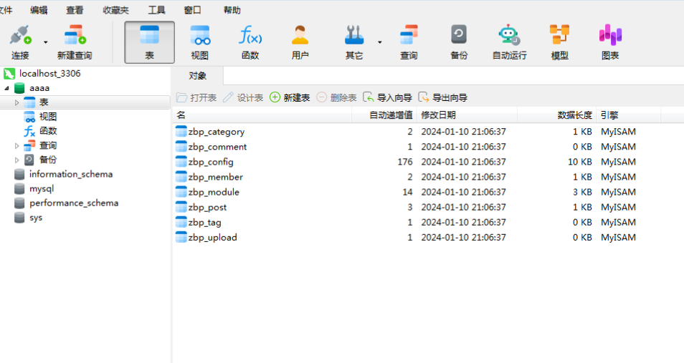Select the mysql database
This screenshot has height=363, width=684.
[42, 189]
